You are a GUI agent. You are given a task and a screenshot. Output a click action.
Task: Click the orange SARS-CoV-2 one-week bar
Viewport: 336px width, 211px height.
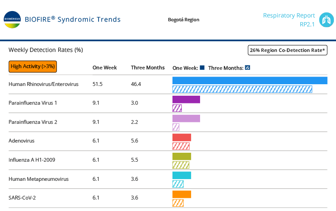click(x=182, y=194)
